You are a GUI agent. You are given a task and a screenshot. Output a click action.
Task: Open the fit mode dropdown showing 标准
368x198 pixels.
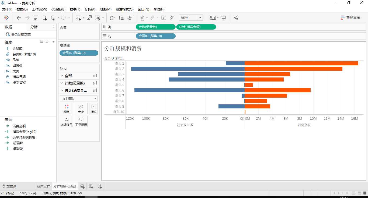191,18
